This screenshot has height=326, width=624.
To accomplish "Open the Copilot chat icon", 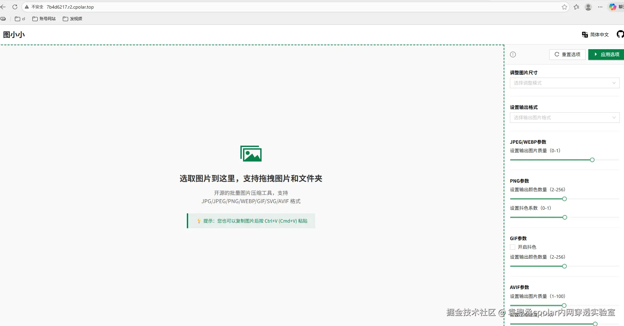I will point(613,7).
